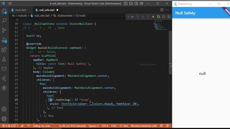Click '@override' on line 15
This screenshot has width=230, height=129.
[34, 44]
